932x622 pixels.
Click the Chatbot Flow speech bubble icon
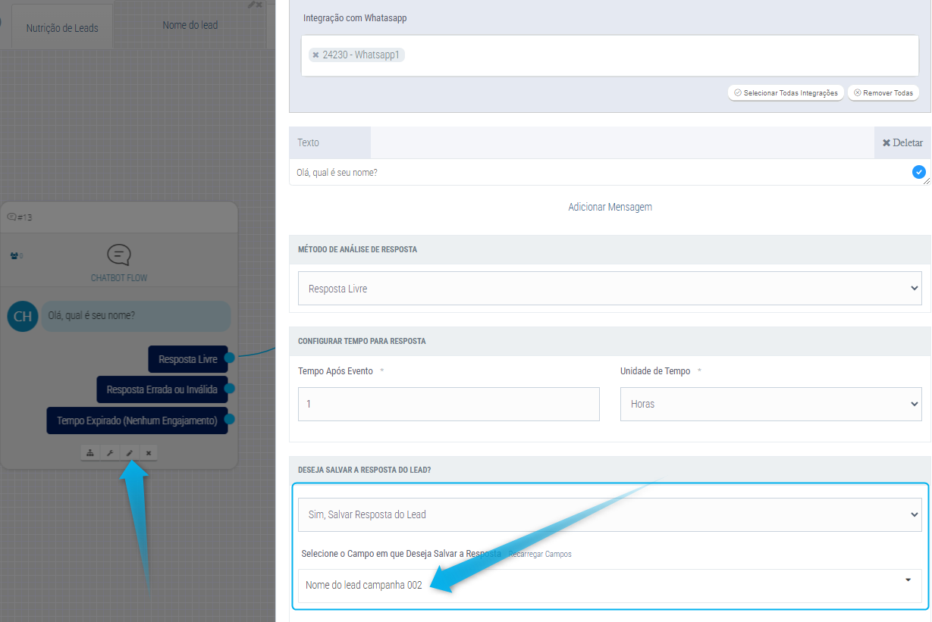click(119, 255)
